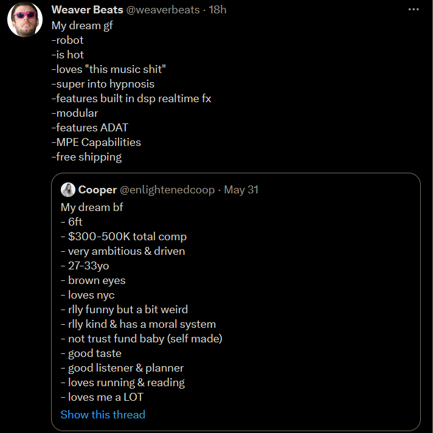Click Cooper's small avatar in quoted tweet
433x433 pixels.
pyautogui.click(x=68, y=190)
